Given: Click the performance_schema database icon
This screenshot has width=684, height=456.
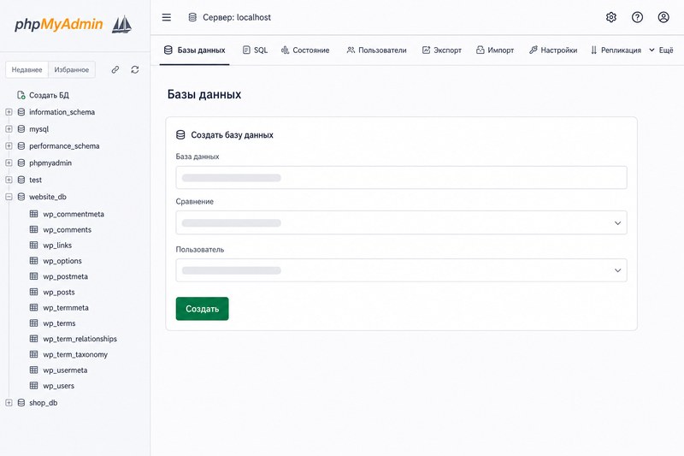Looking at the screenshot, I should pos(21,146).
